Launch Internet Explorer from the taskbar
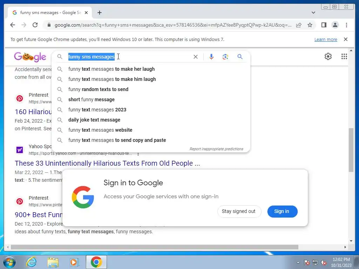 (x=31, y=262)
